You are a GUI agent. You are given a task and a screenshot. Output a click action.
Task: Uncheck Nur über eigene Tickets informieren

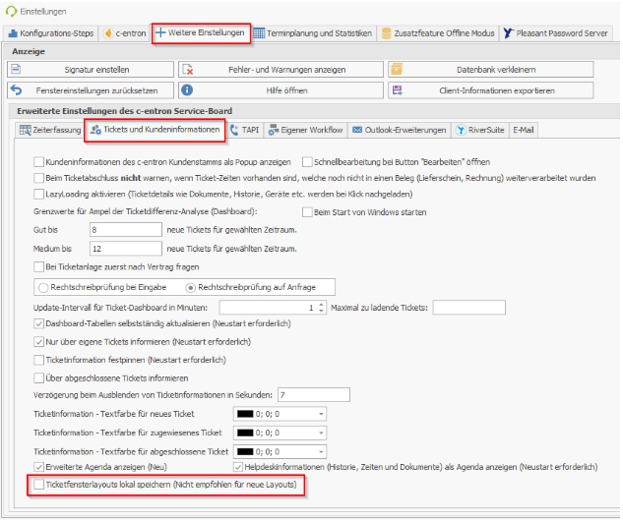coord(39,341)
